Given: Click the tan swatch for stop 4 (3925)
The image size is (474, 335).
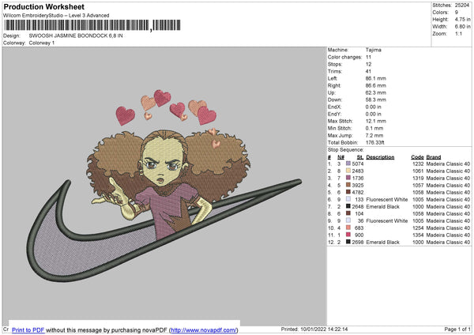Looking at the screenshot, I should click(348, 185).
